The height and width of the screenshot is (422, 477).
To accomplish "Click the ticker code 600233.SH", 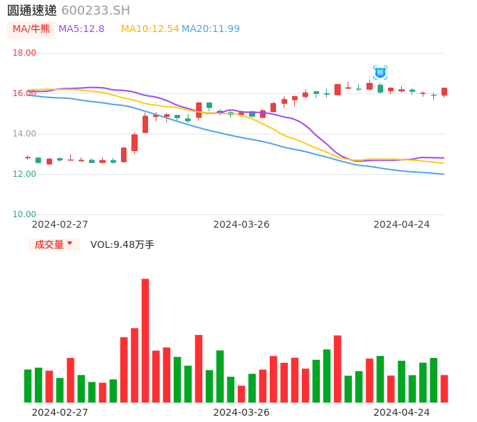I will 95,10.
